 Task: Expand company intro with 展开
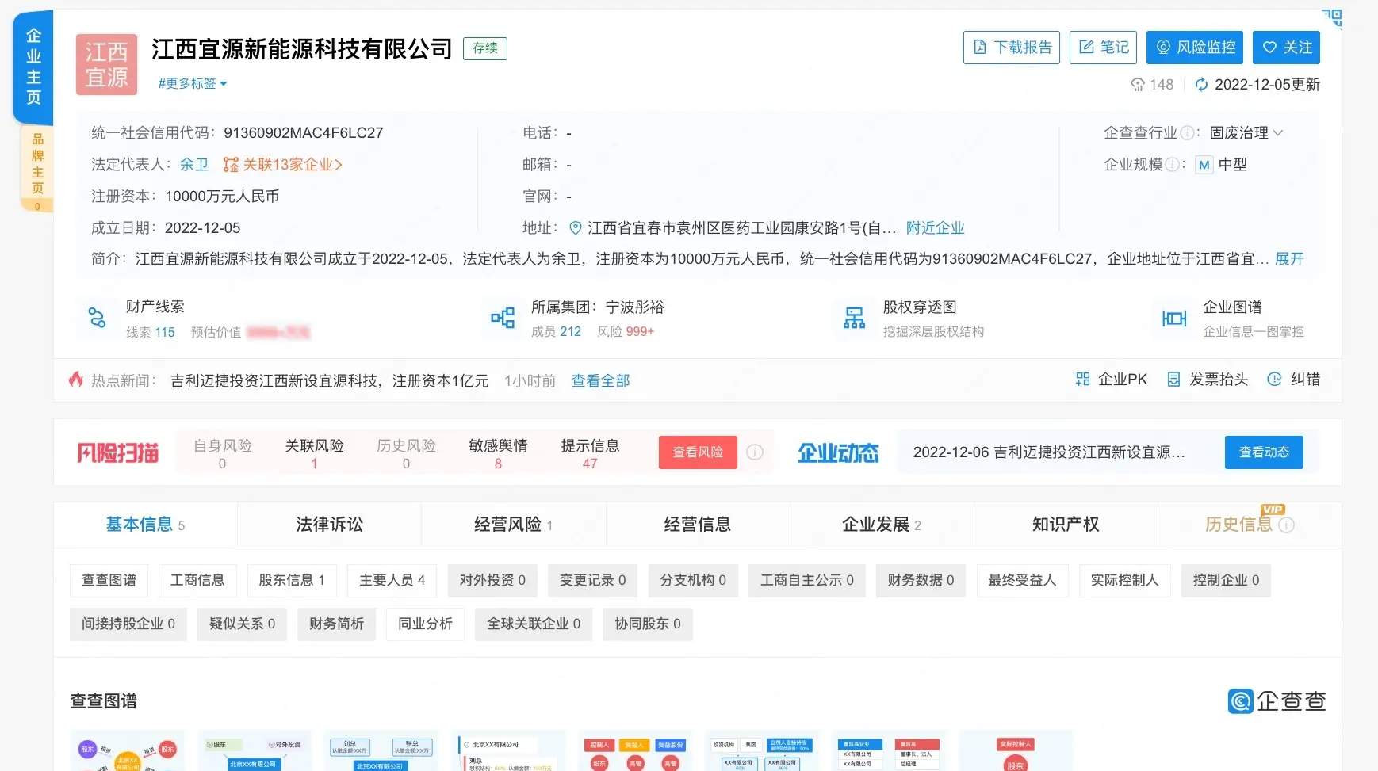tap(1289, 259)
